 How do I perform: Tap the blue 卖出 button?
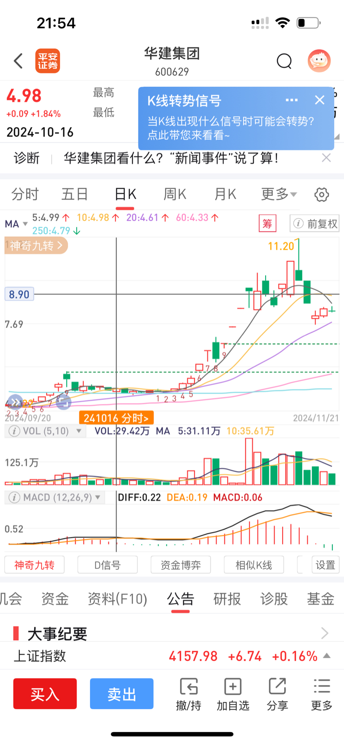pyautogui.click(x=121, y=694)
